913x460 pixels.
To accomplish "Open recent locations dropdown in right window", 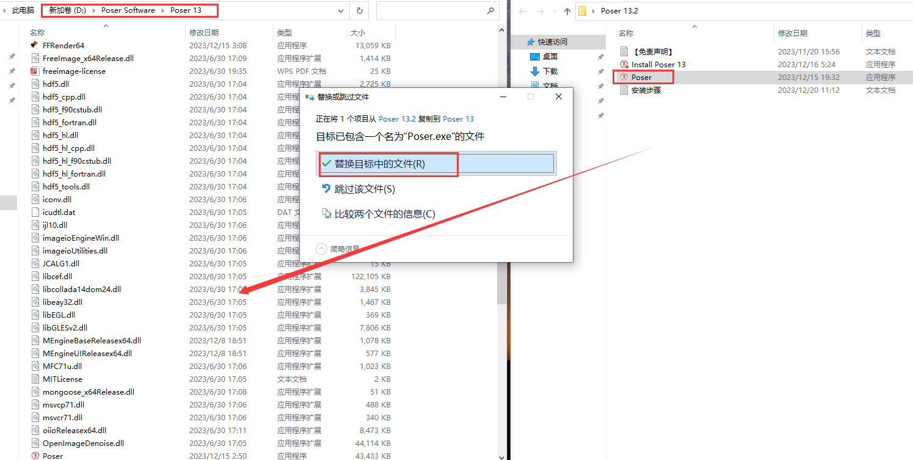I will [555, 11].
